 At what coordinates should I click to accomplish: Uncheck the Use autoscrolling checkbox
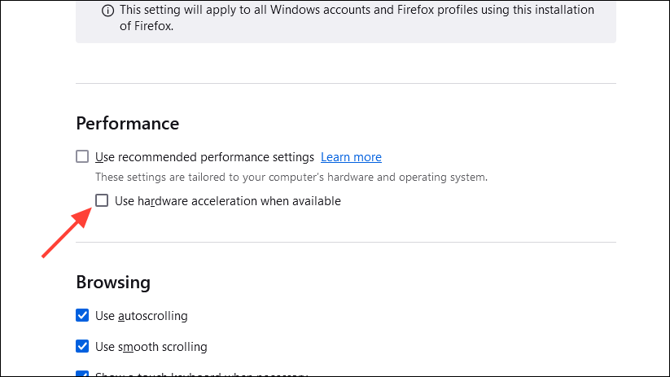coord(82,315)
